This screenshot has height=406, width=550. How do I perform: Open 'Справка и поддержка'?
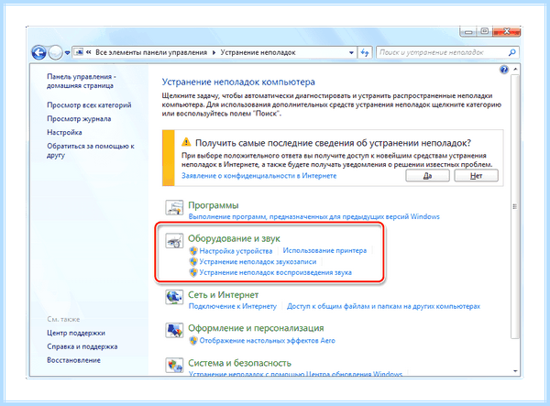82,346
